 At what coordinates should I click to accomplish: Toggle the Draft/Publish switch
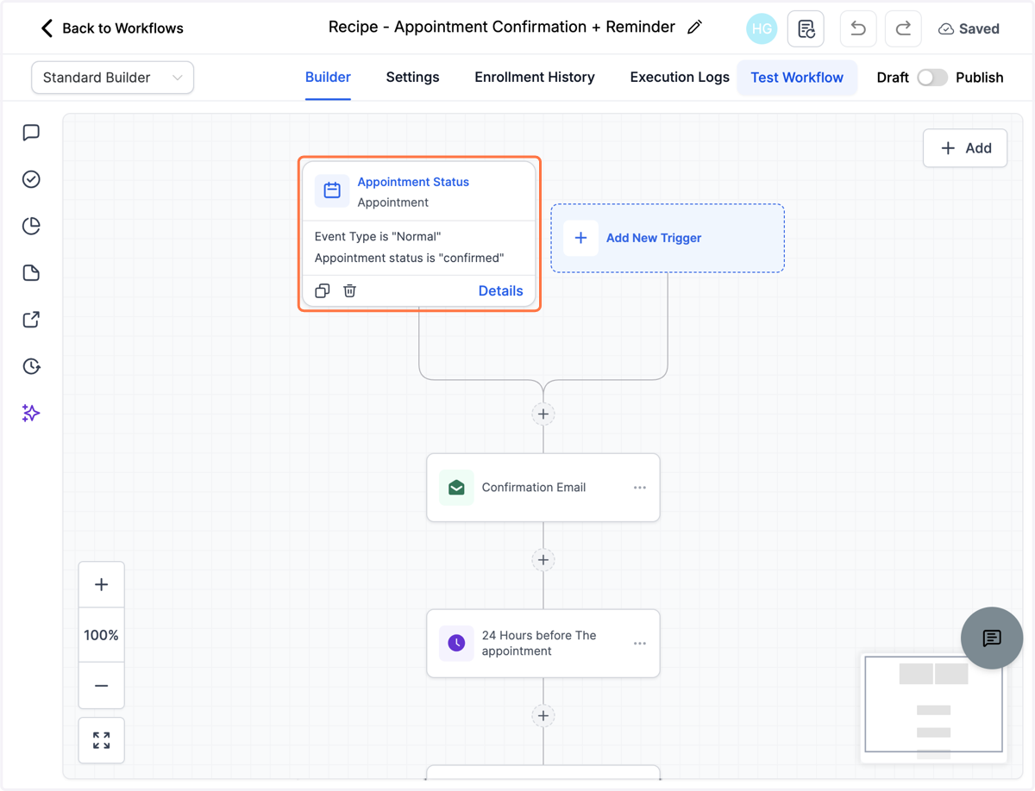[x=932, y=78]
